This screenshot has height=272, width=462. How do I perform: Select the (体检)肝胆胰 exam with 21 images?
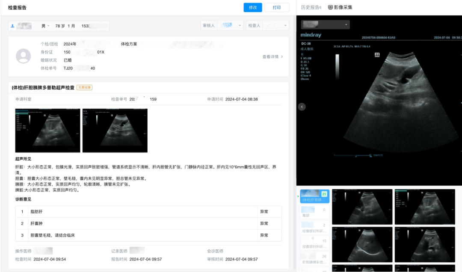click(x=314, y=196)
